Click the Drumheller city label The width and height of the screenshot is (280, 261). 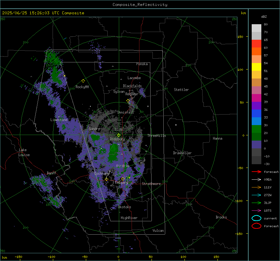182,153
